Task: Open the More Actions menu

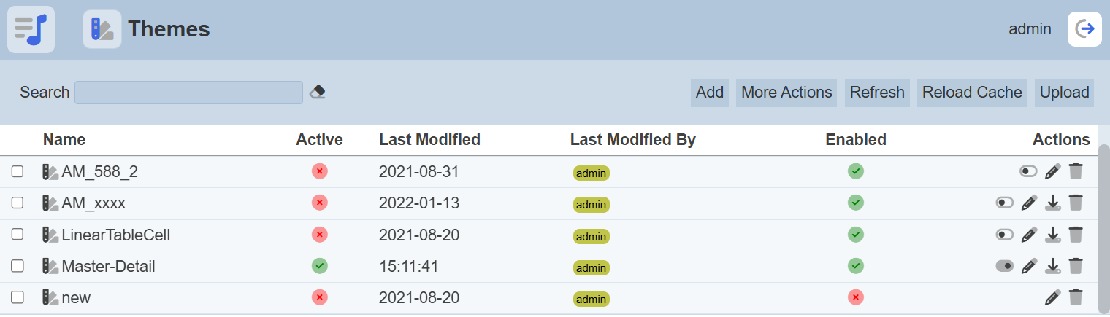Action: [x=786, y=93]
